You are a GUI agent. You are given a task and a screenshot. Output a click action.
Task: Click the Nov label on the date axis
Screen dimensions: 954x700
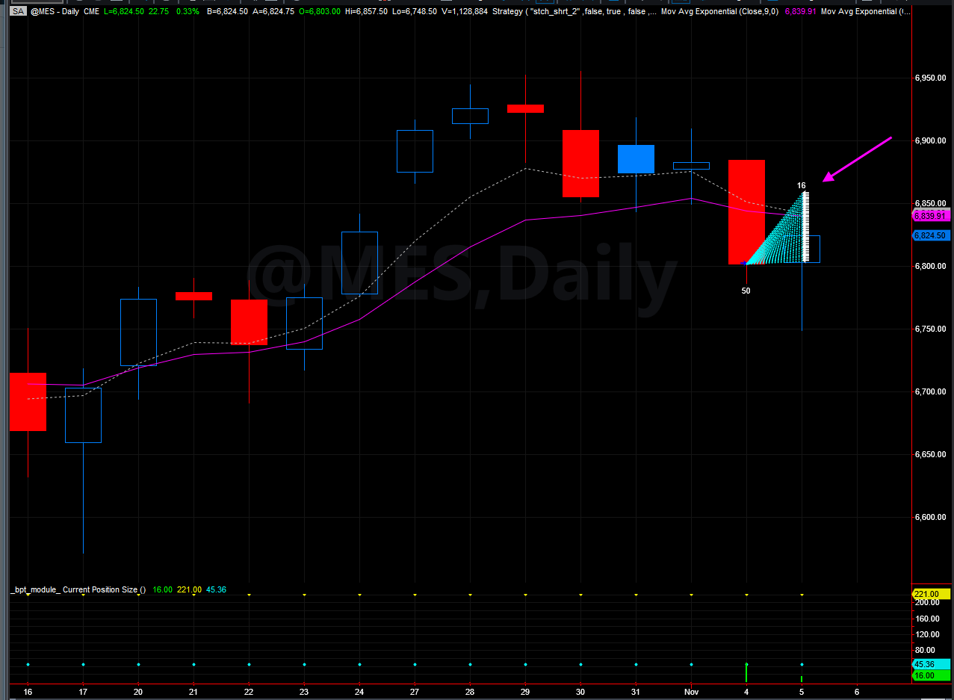(x=691, y=690)
